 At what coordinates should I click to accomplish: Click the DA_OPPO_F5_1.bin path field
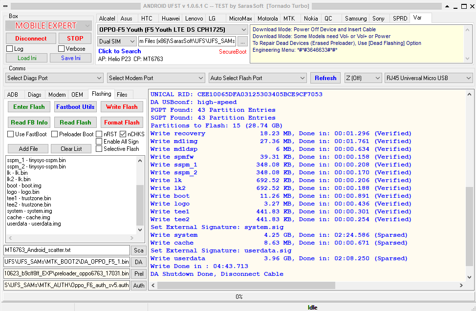[67, 262]
